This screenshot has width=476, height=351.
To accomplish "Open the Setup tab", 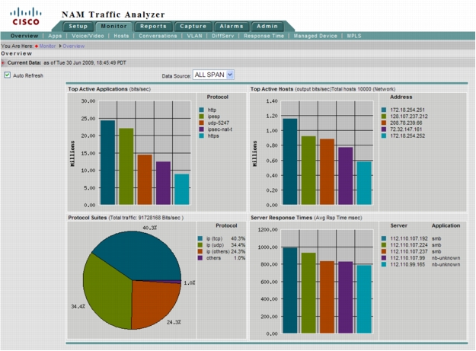I will point(78,27).
